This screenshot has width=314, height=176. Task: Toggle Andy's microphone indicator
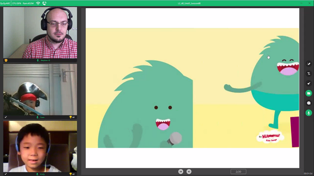pos(37,174)
